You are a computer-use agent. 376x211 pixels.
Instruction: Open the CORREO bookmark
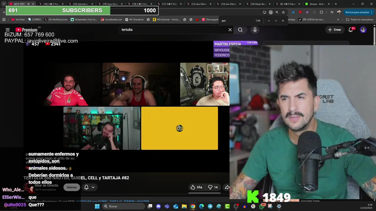point(35,20)
